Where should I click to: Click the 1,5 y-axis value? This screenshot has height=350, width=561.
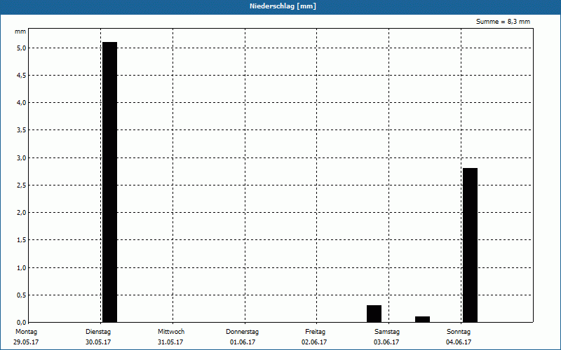point(21,240)
